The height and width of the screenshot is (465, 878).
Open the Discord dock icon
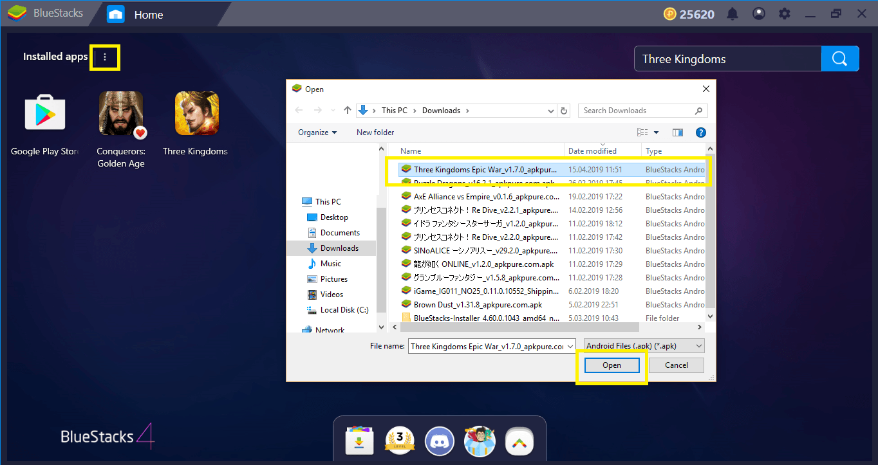pyautogui.click(x=440, y=441)
